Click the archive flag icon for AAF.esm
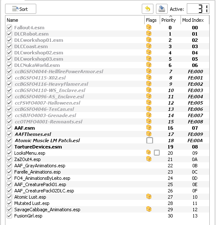 coord(149,128)
